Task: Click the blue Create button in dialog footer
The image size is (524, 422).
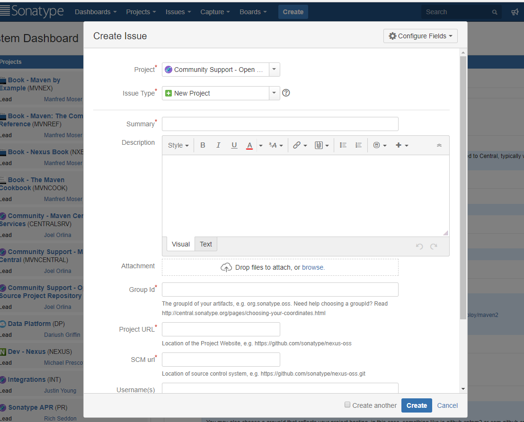Action: 417,405
